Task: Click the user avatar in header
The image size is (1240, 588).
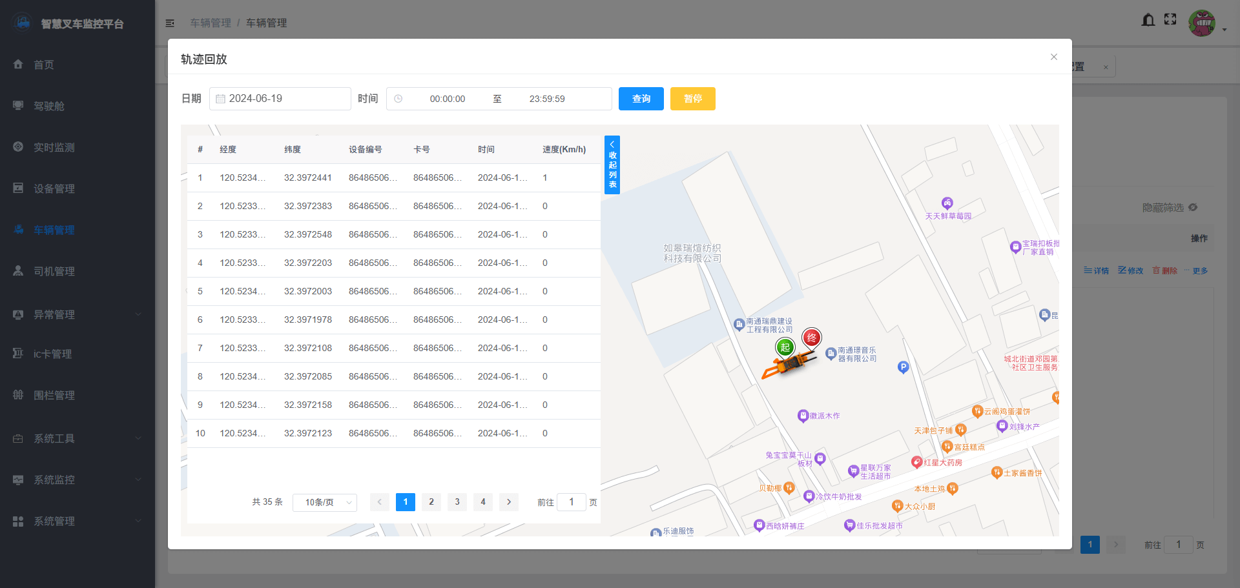Action: pos(1201,23)
